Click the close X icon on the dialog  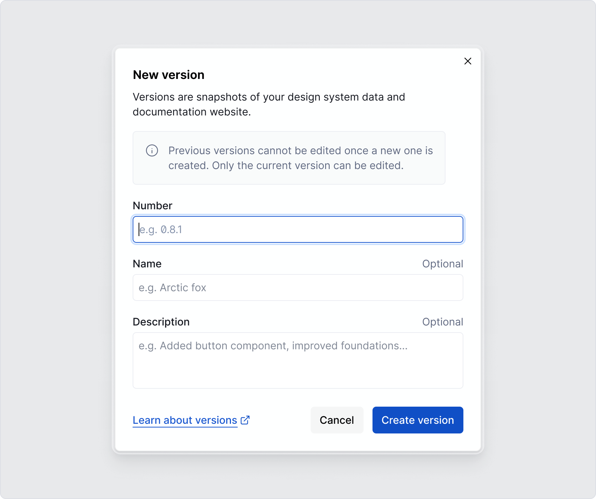pos(468,61)
